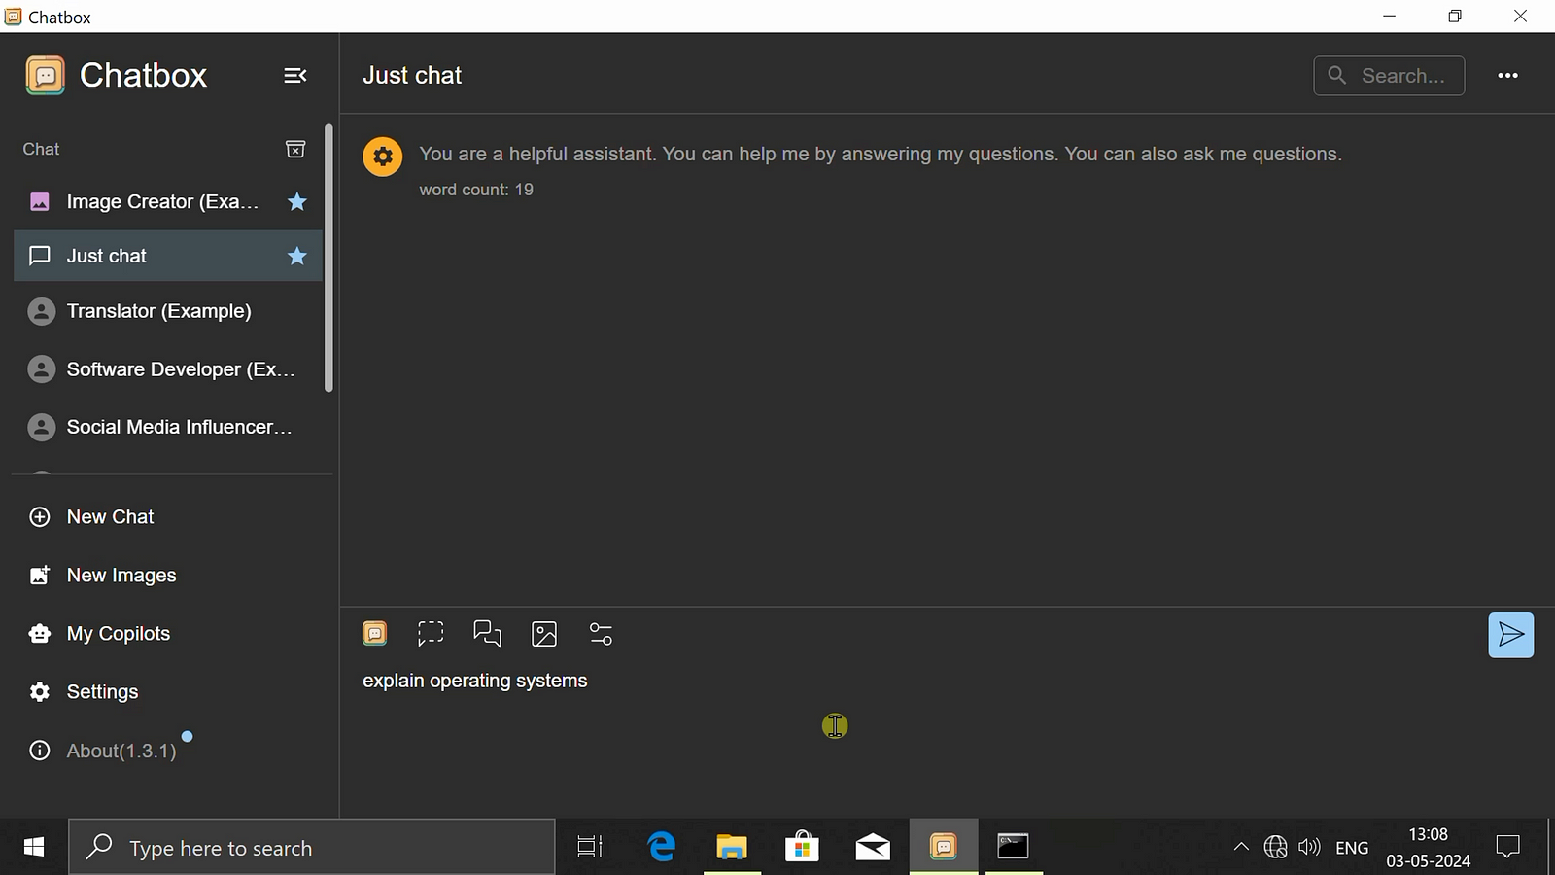The image size is (1555, 875).
Task: Toggle star on Image Creator chat
Action: tap(297, 202)
